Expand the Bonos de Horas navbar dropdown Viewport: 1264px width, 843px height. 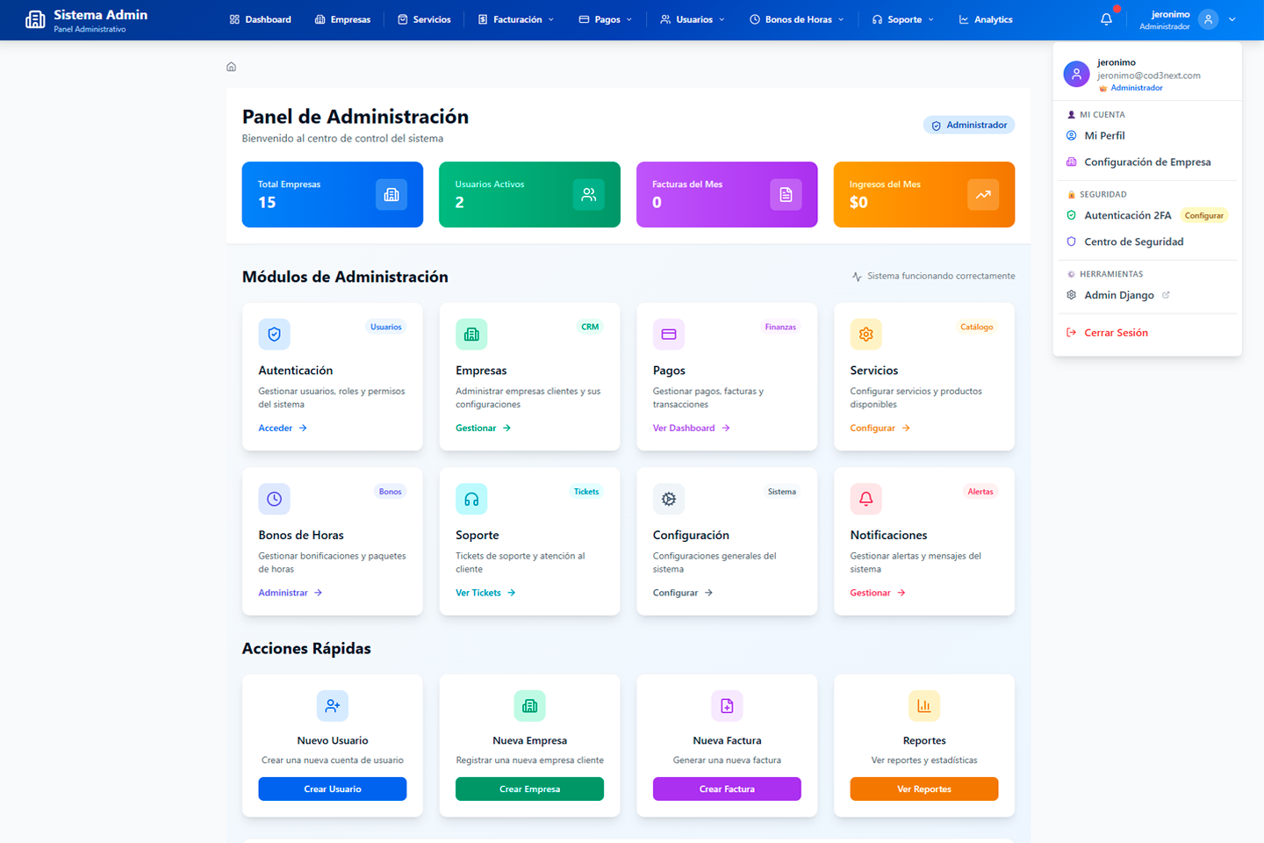point(797,19)
